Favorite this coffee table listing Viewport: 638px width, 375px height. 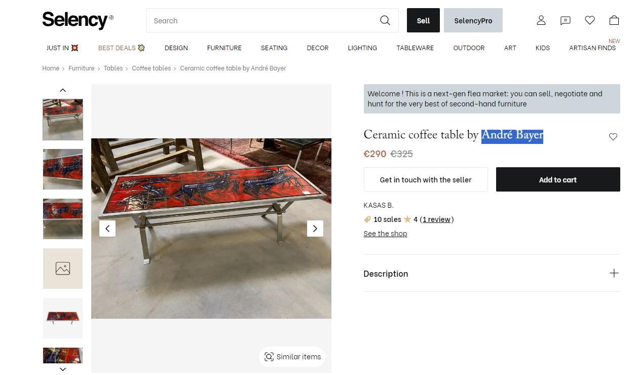[x=613, y=137]
